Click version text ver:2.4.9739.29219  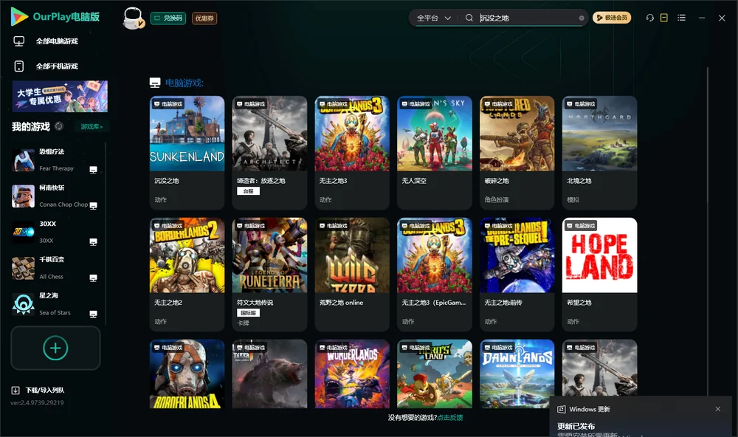pos(37,402)
